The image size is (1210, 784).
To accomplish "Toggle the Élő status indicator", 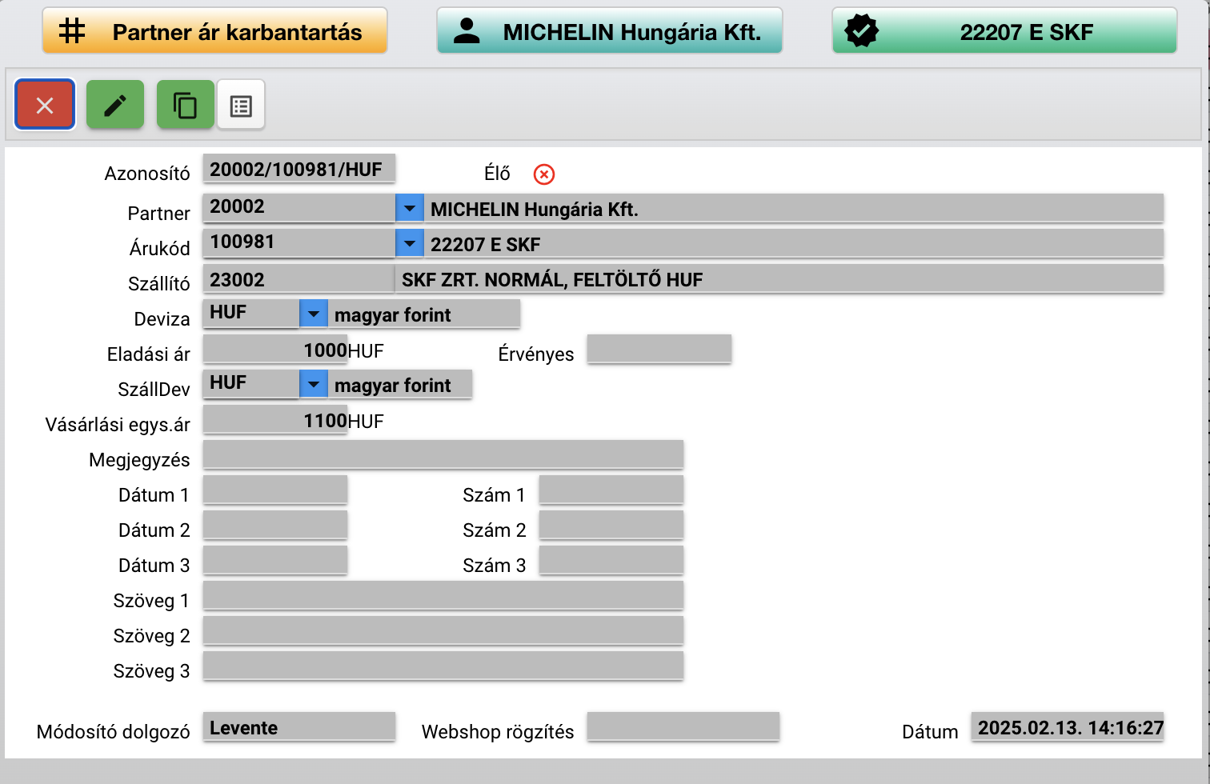I will (544, 174).
